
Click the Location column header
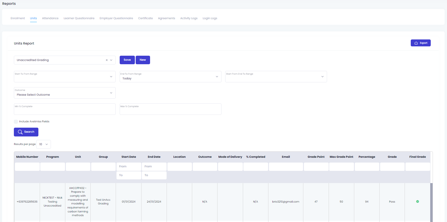179,157
